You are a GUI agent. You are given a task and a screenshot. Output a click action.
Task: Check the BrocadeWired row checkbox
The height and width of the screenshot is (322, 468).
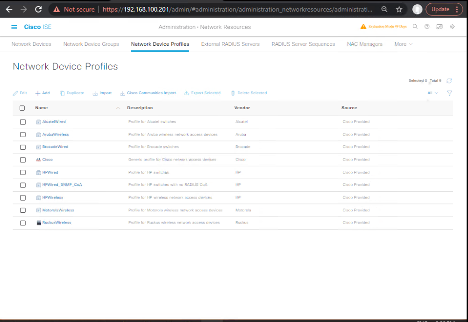click(23, 147)
